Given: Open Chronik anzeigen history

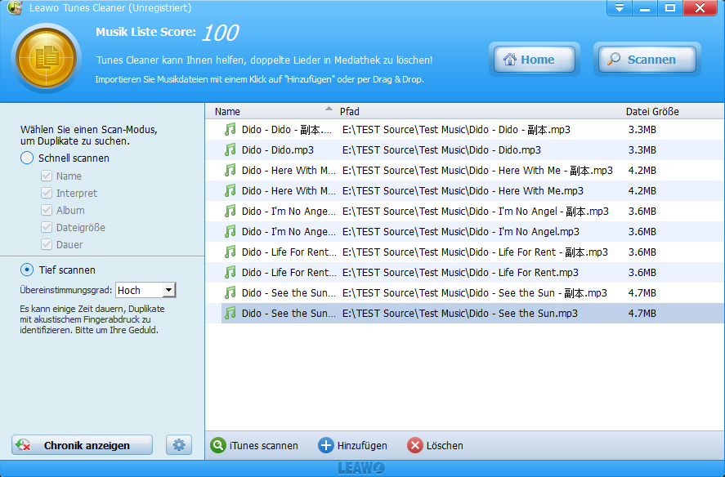Looking at the screenshot, I should (82, 445).
